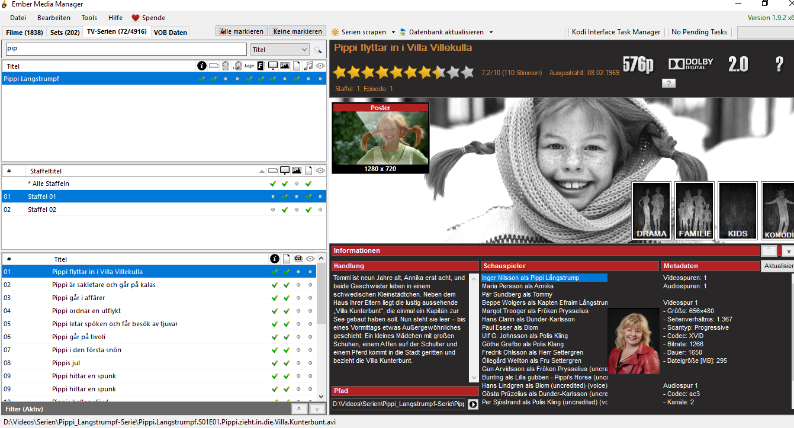
Task: Open the Hilfe menu
Action: (x=115, y=18)
